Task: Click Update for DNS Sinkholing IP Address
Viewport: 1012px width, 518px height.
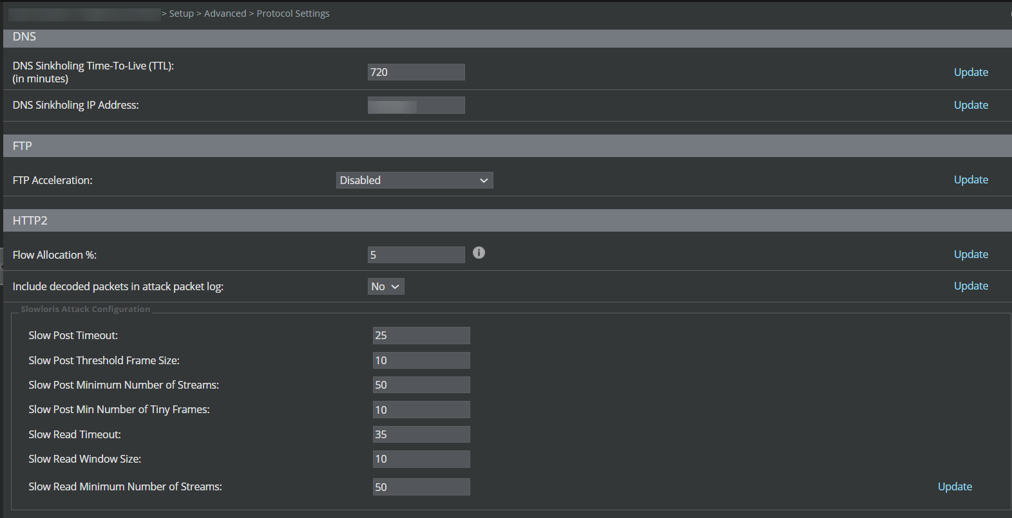Action: click(x=971, y=105)
